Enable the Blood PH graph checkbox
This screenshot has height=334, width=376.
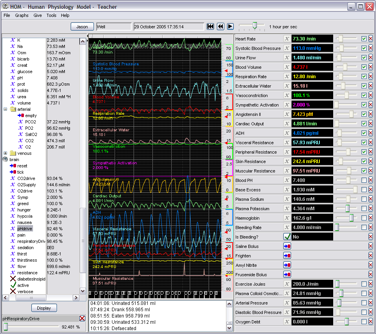click(364, 180)
